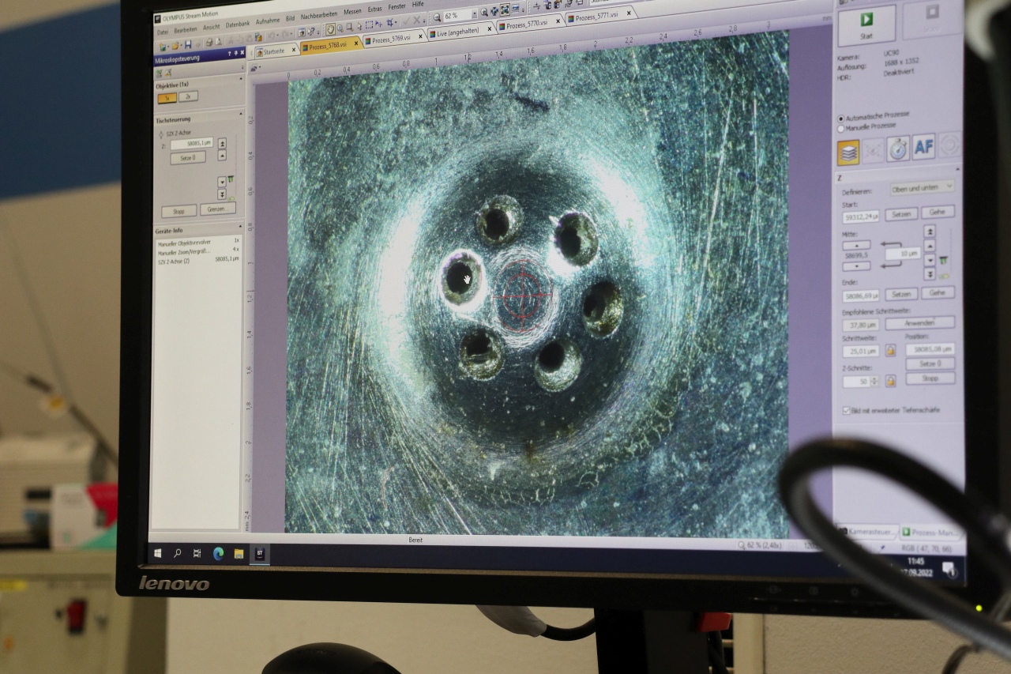Click single step-up arrow in Tischsteuerung
Viewport: 1011px width, 674px height.
(x=222, y=156)
